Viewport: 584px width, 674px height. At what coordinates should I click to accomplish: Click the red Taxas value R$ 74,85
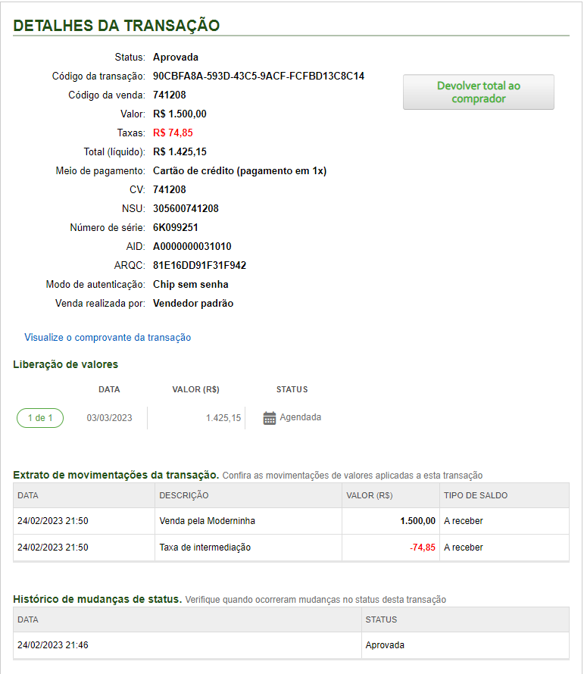[175, 133]
